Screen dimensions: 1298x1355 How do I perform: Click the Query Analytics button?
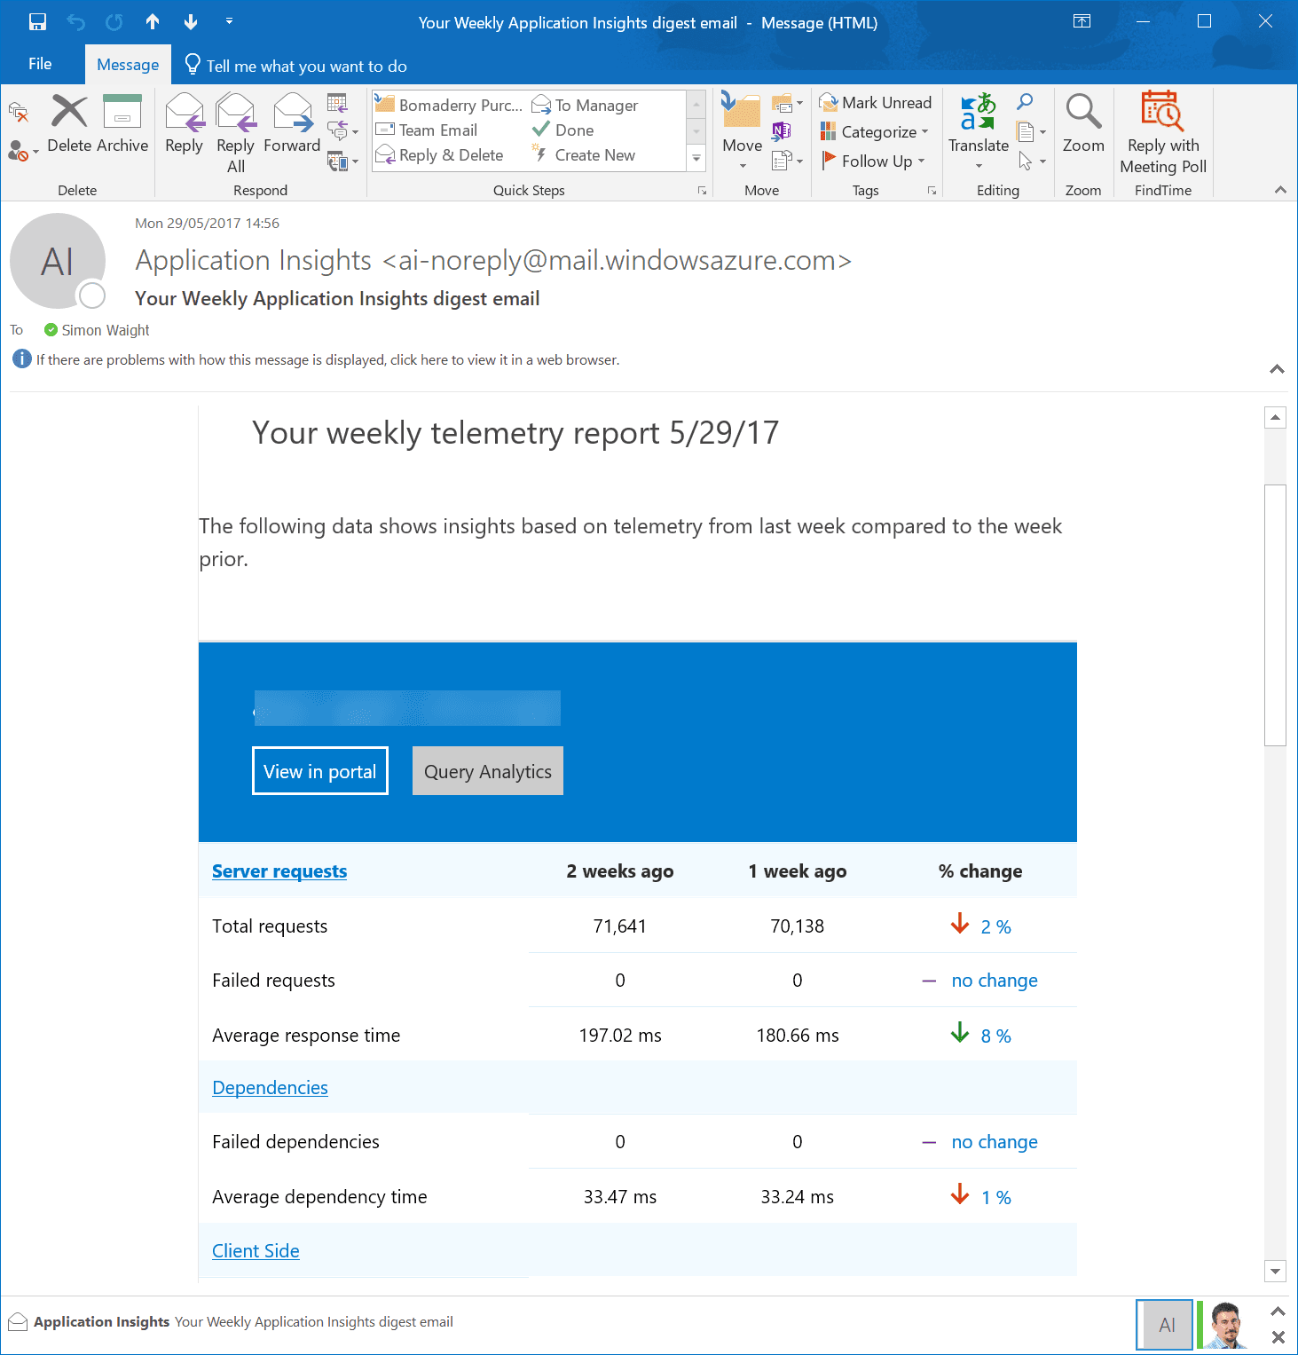pos(488,771)
